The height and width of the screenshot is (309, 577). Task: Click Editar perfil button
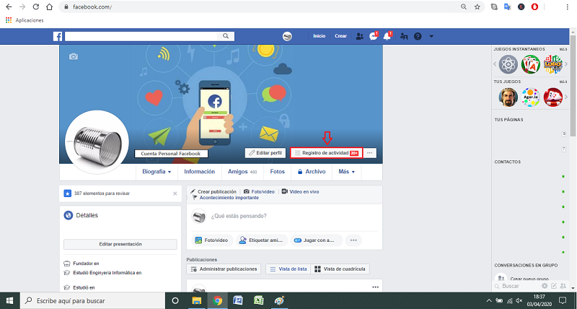pos(265,153)
